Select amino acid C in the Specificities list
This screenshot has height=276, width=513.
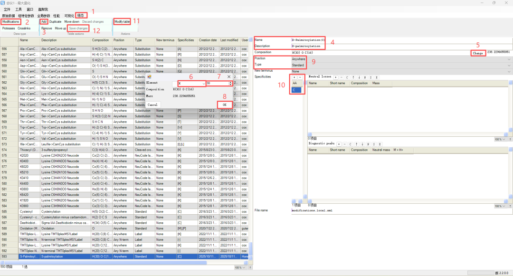tap(296, 90)
